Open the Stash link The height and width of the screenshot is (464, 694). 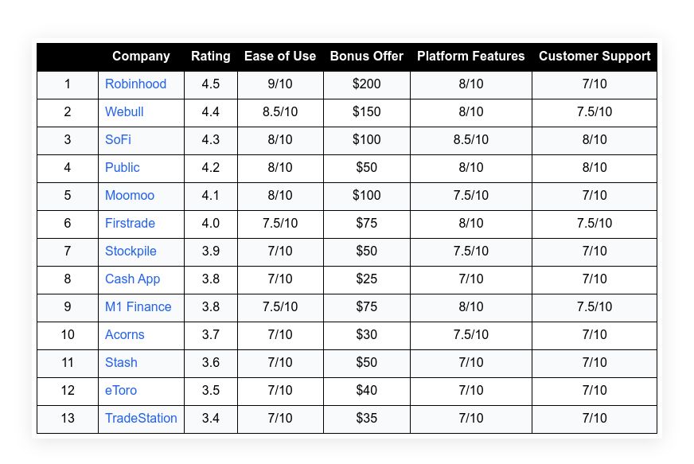pyautogui.click(x=121, y=363)
